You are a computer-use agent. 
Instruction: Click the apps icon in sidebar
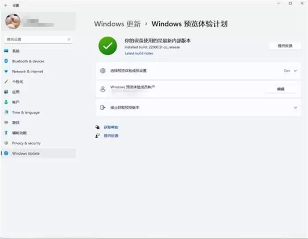6,92
